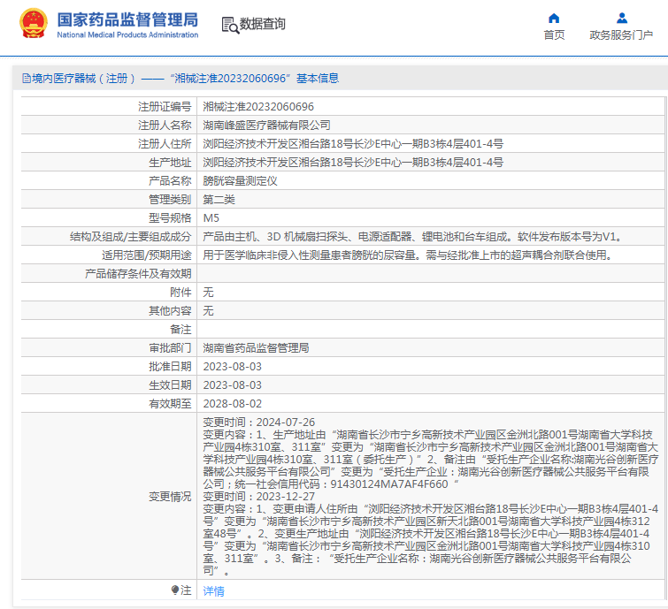Click the 有效期至 date 2028-08-02
Screen dimensions: 668x609
coord(233,404)
